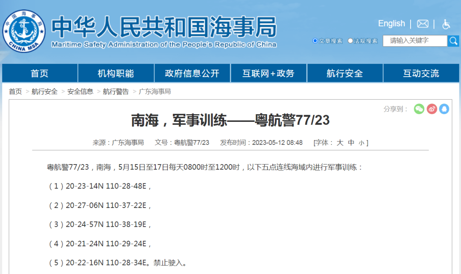Click the wheelchair accessibility icon
This screenshot has width=461, height=274.
tap(446, 24)
